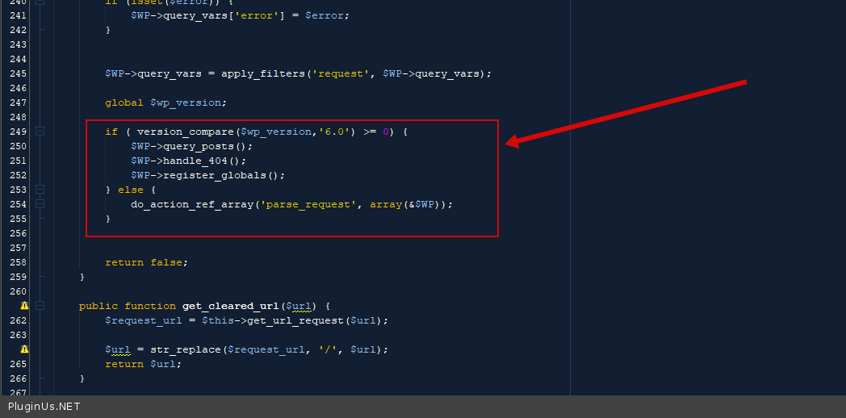Collapse the version_compare if block at line 249
Viewport: 846px width, 418px height.
(x=40, y=132)
